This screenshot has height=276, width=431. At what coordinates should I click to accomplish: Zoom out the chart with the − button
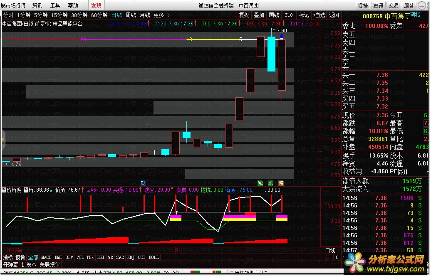330,257
